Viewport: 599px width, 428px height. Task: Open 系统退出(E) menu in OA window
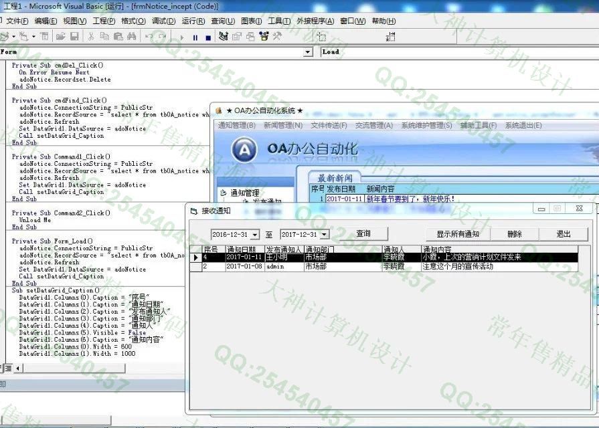coord(523,125)
